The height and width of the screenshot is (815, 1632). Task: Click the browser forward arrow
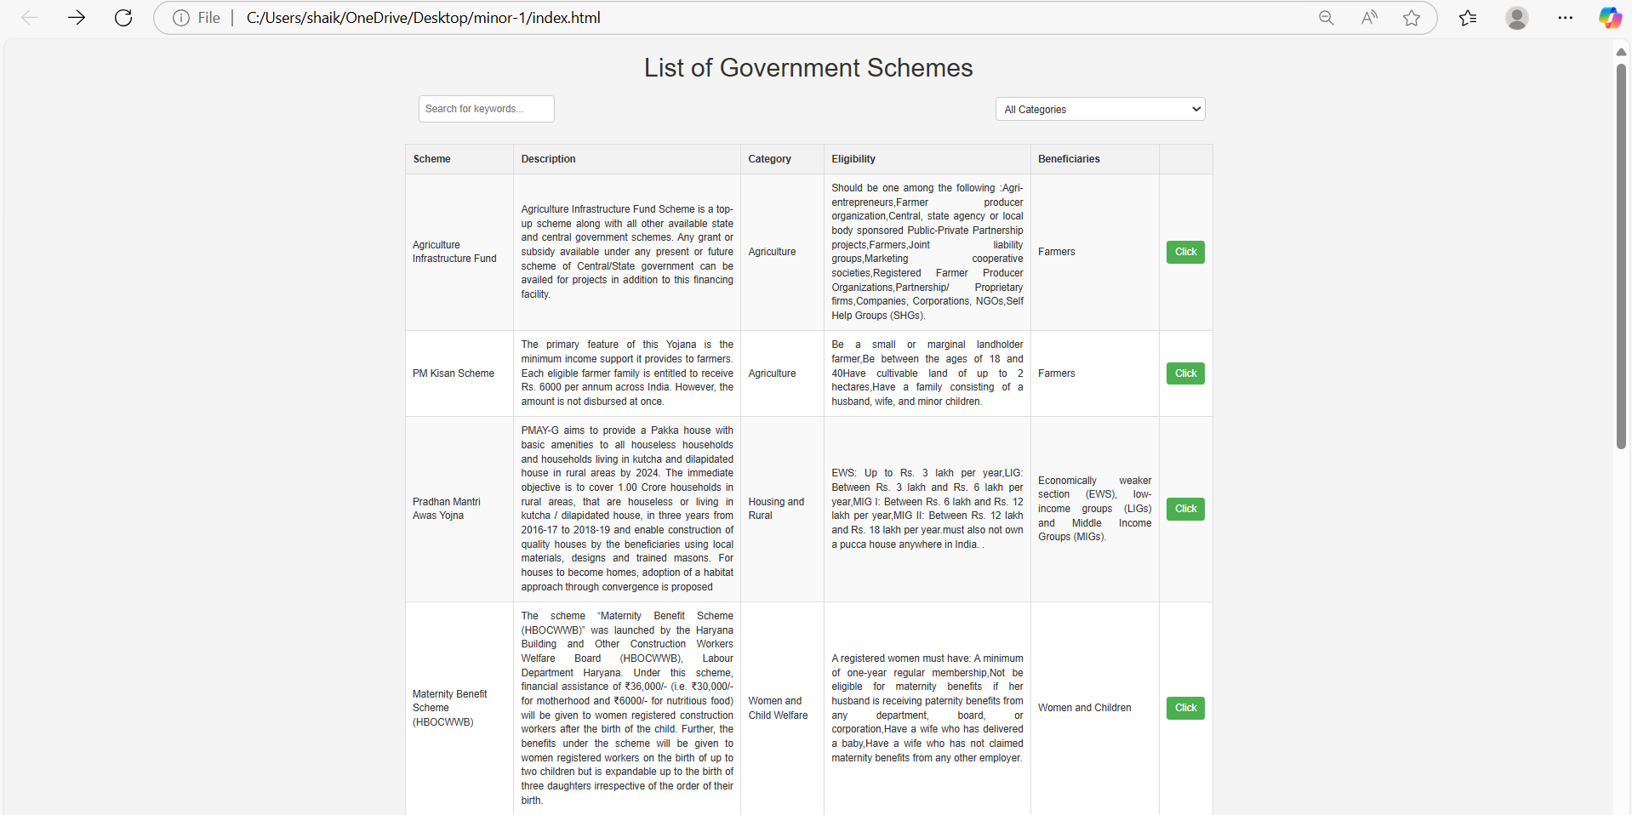tap(77, 18)
